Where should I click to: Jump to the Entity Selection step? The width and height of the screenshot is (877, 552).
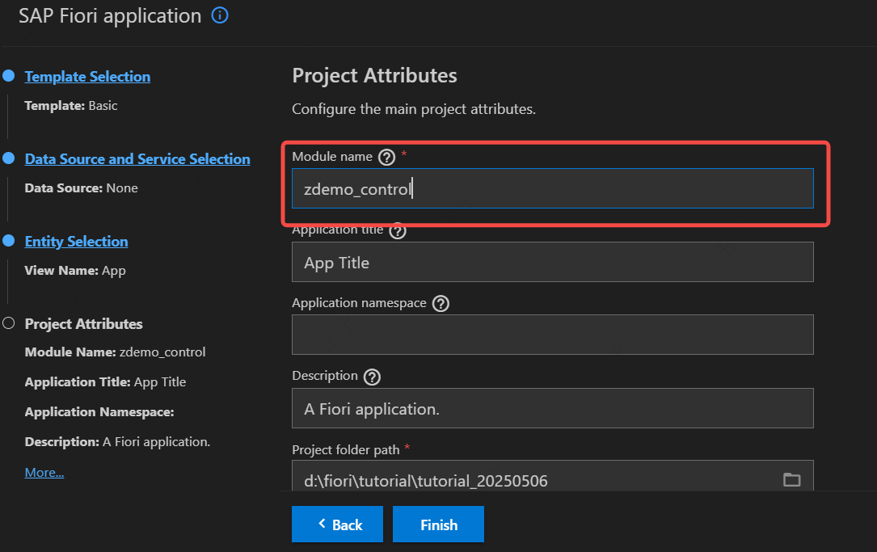pyautogui.click(x=76, y=242)
